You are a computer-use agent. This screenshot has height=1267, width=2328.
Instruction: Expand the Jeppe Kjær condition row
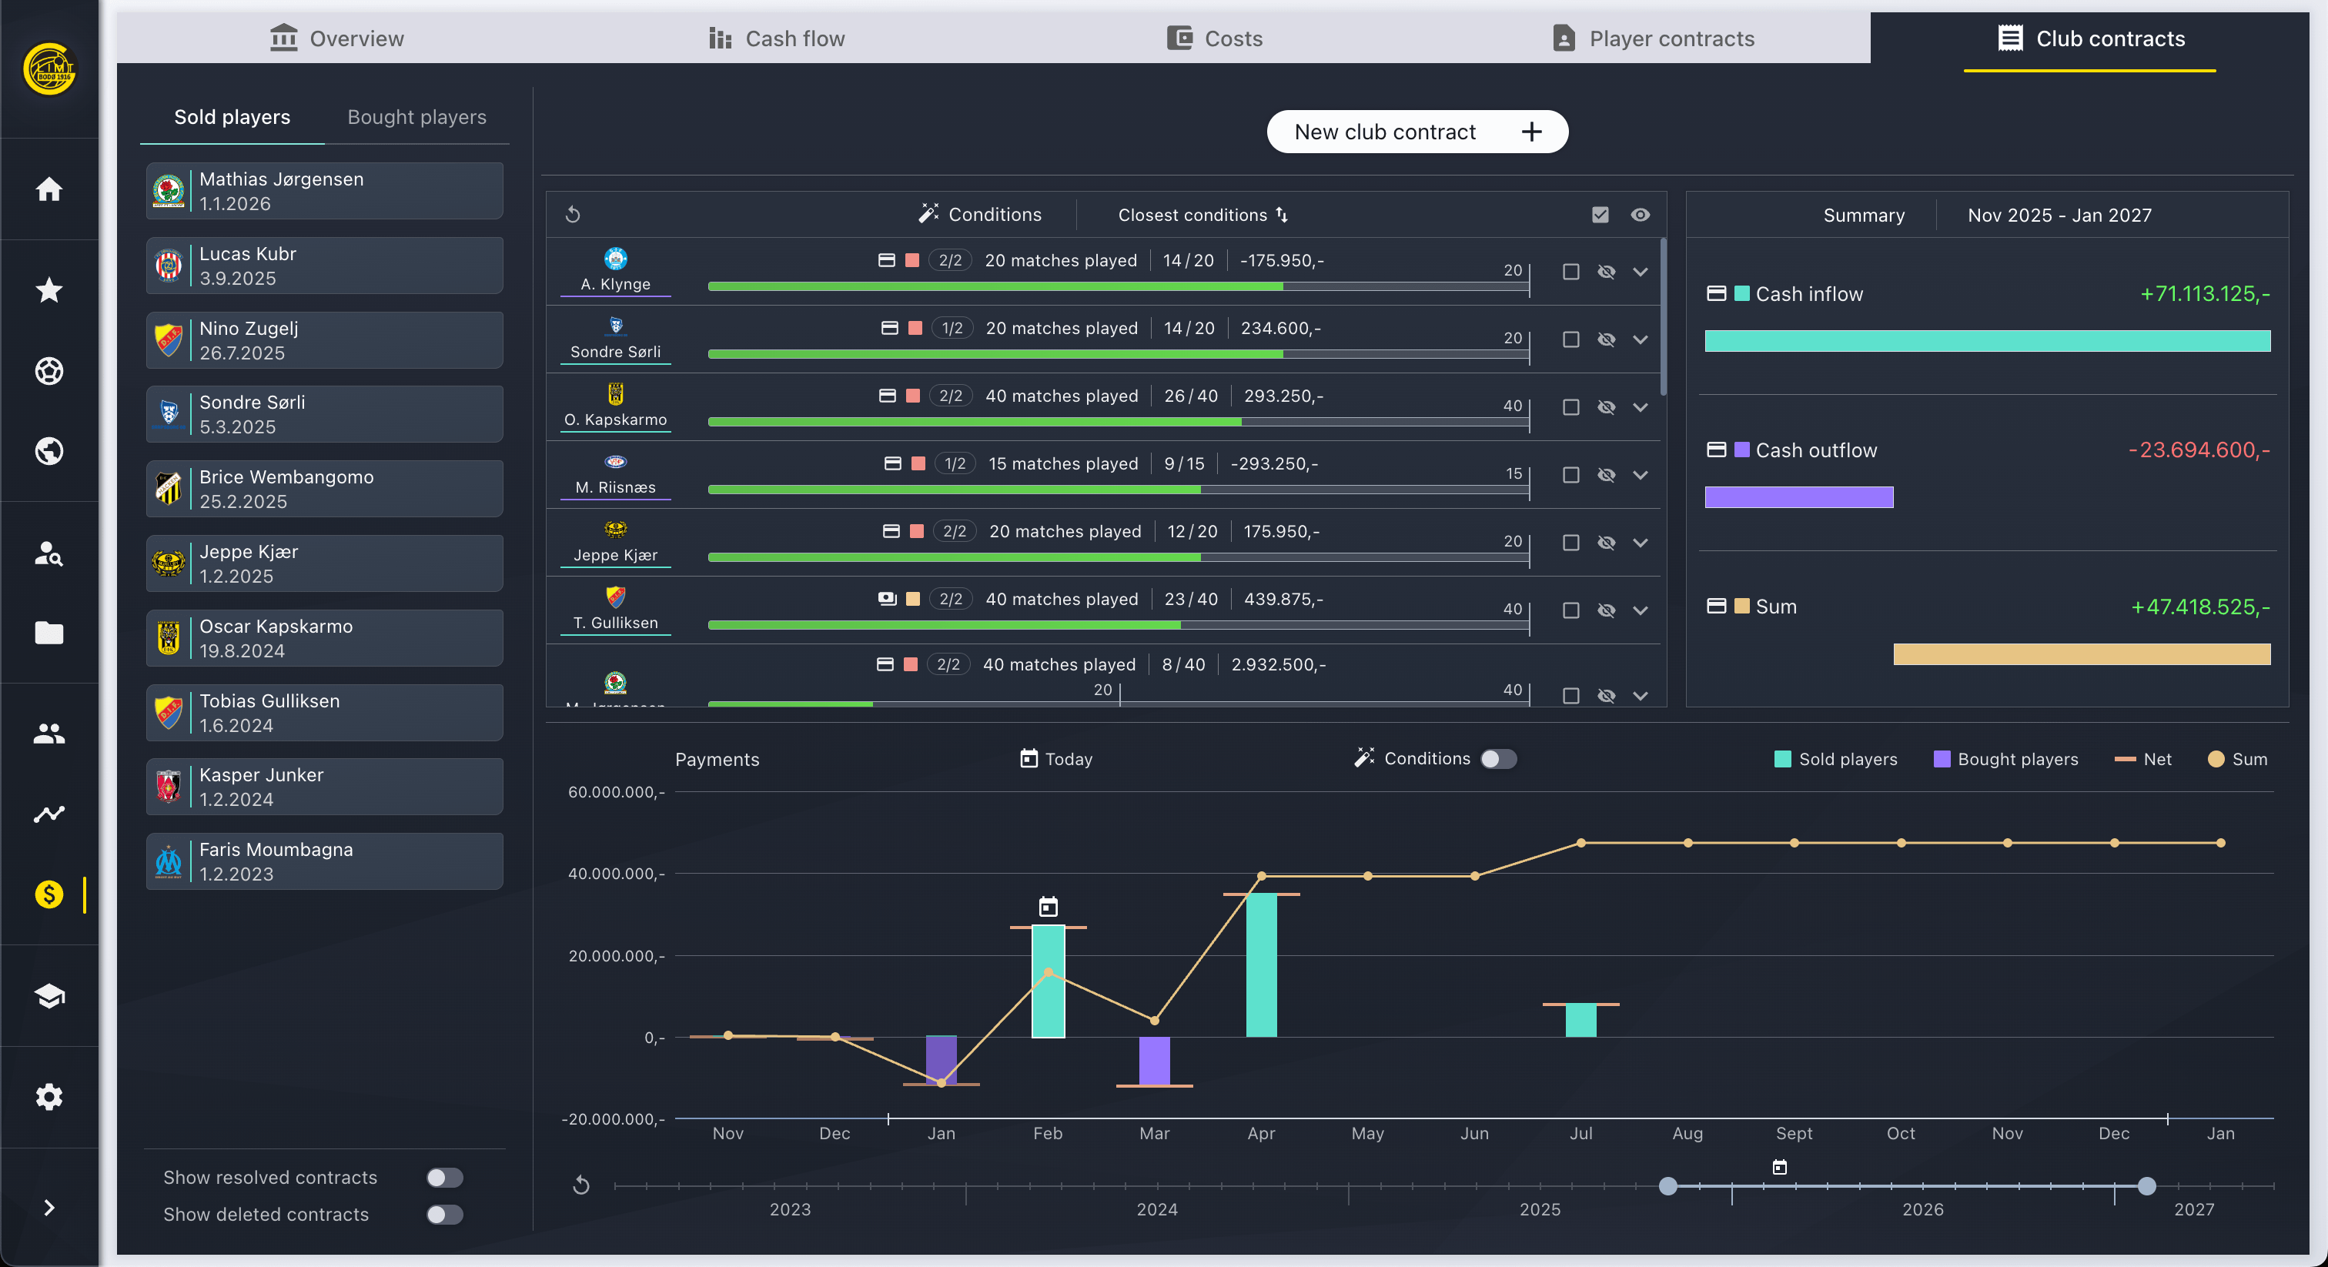(1641, 543)
